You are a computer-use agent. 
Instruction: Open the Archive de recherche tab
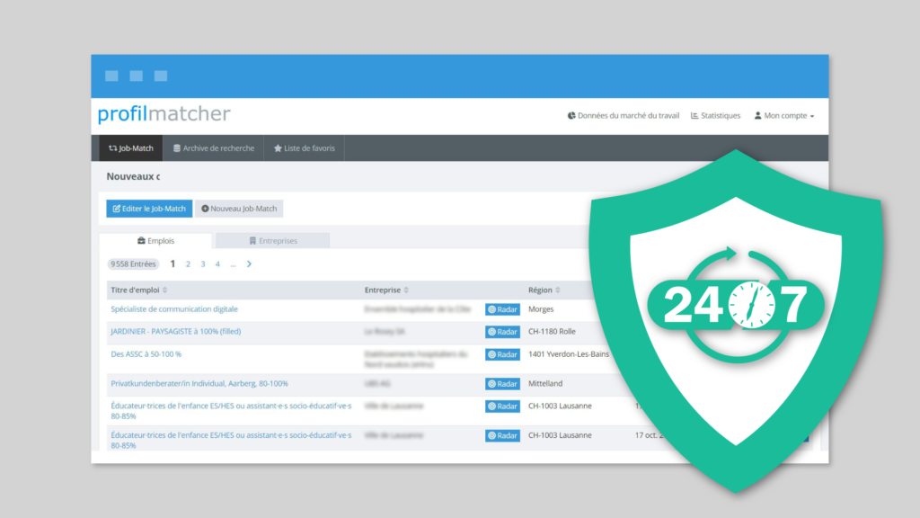[x=214, y=148]
